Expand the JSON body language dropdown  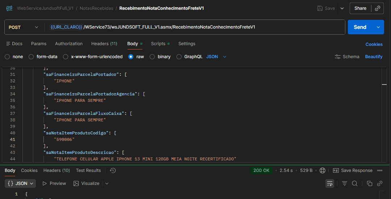[216, 57]
